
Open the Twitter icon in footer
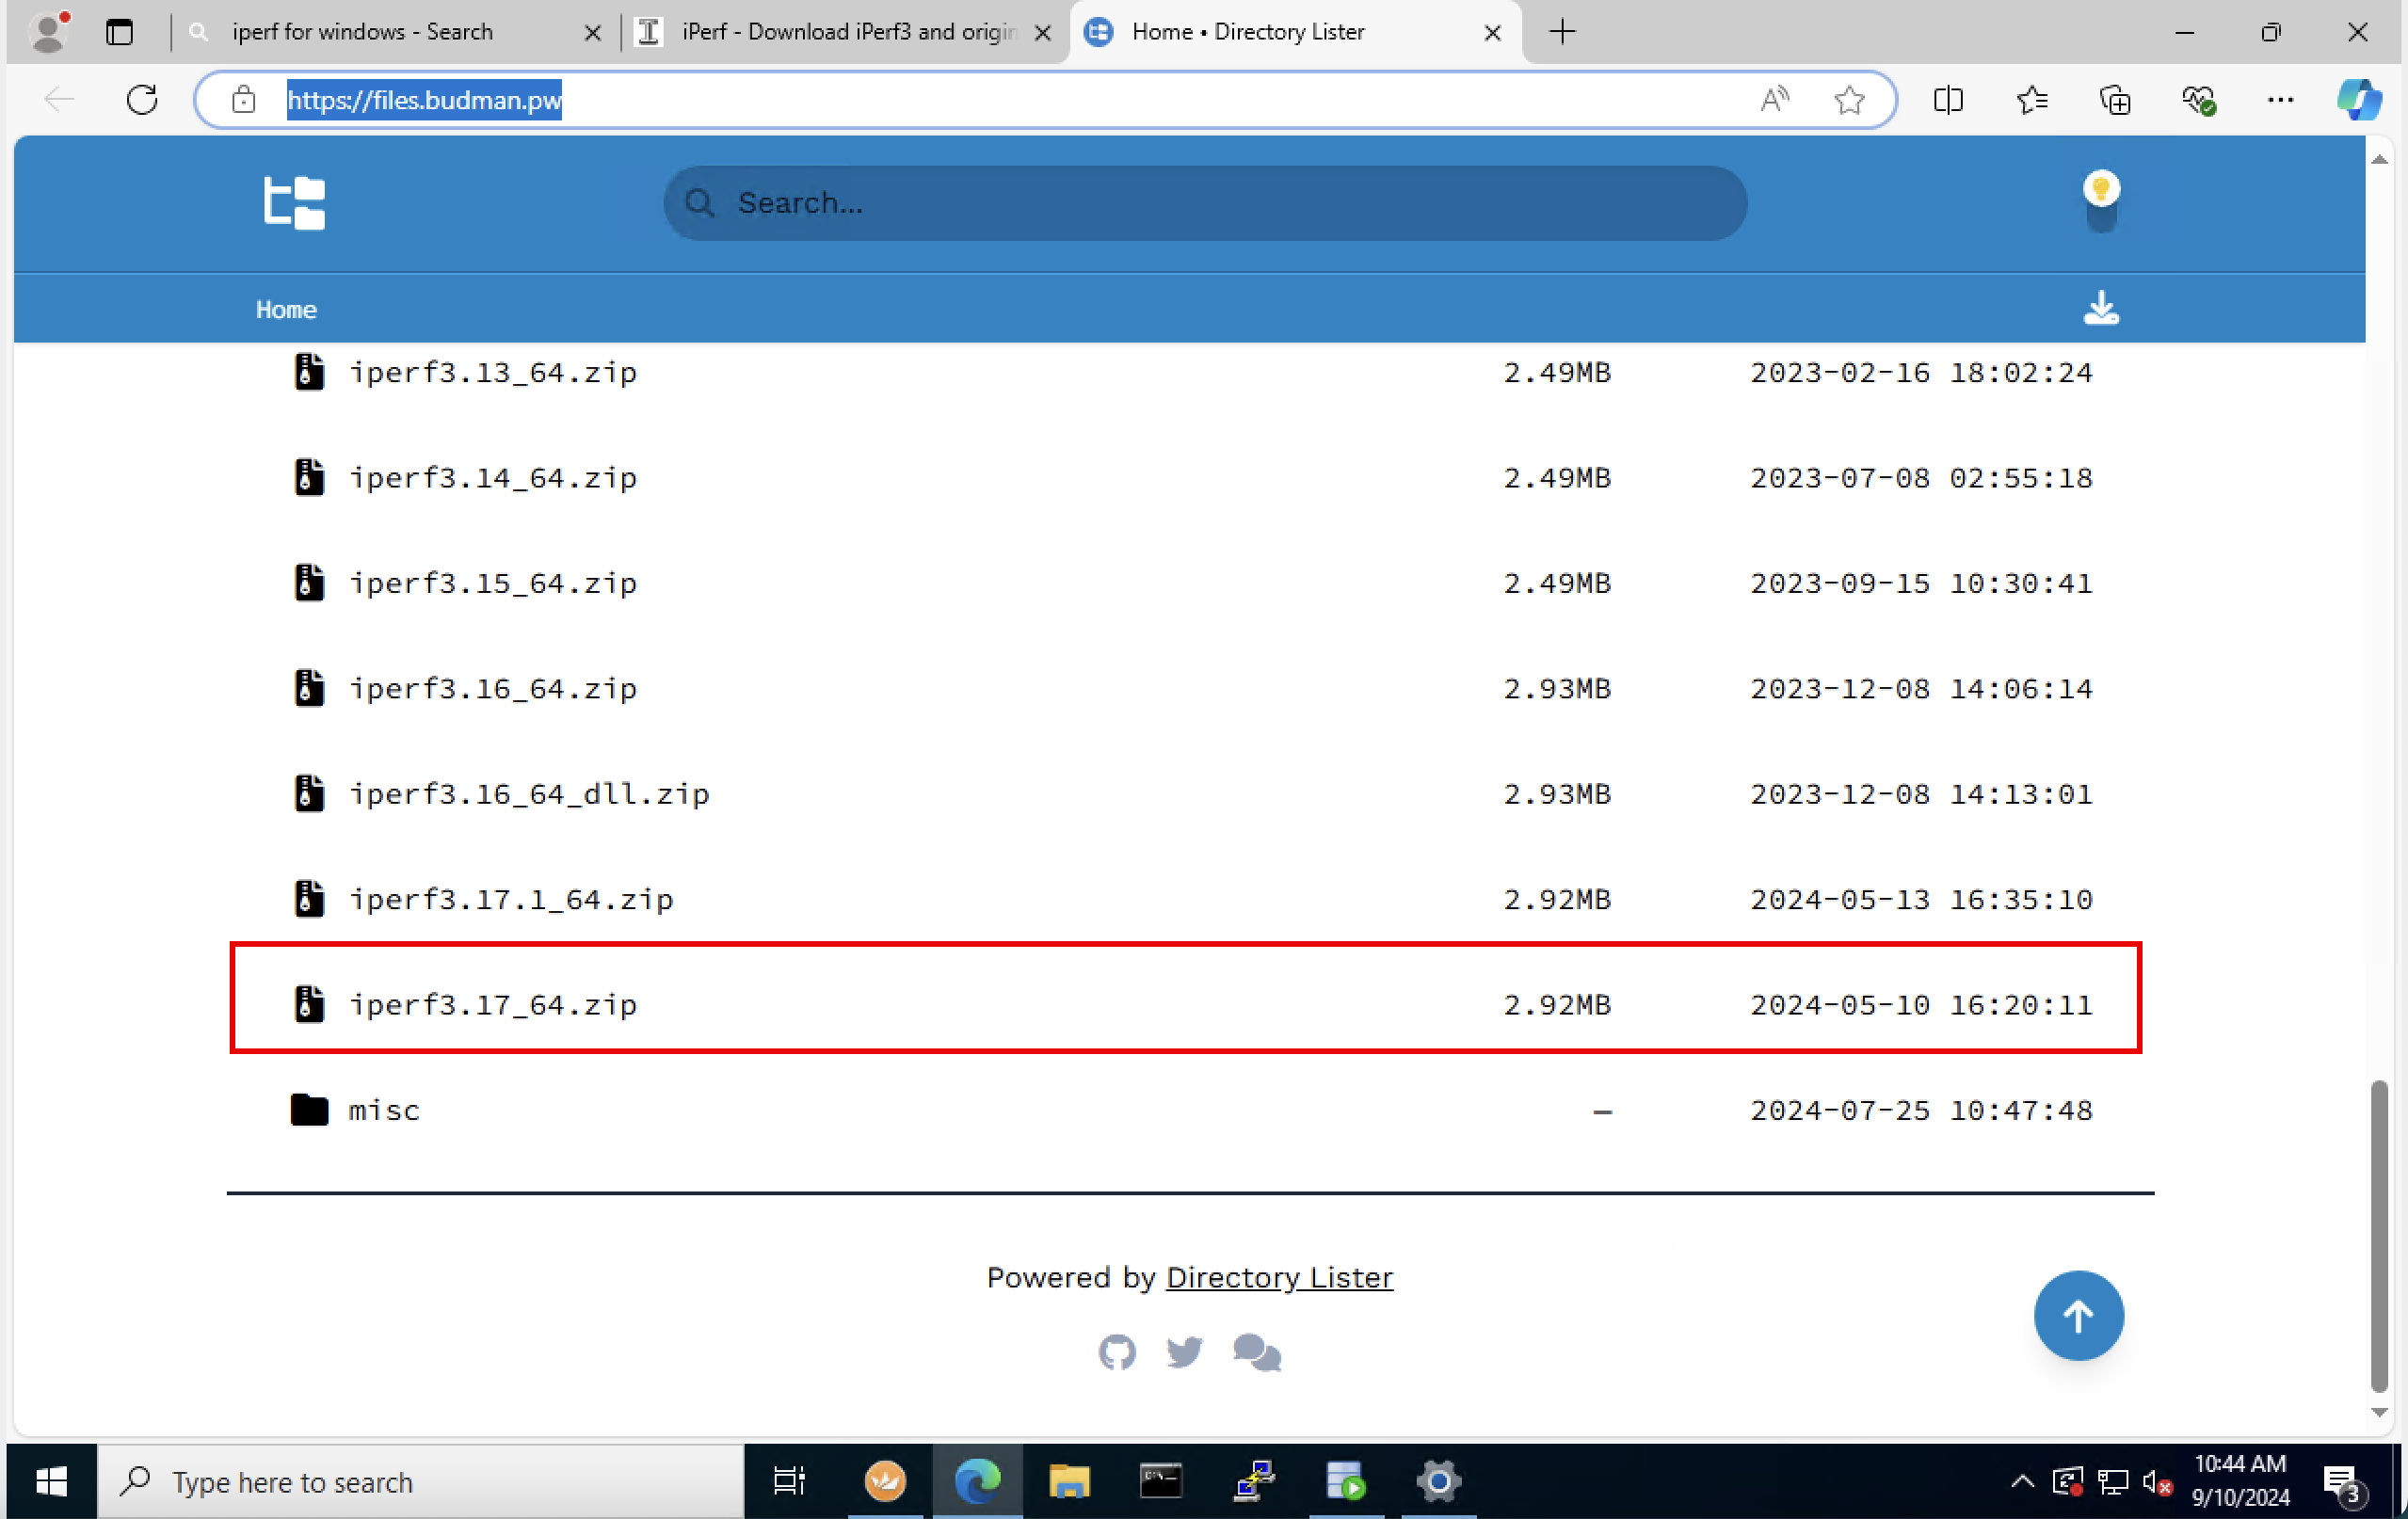[1184, 1352]
